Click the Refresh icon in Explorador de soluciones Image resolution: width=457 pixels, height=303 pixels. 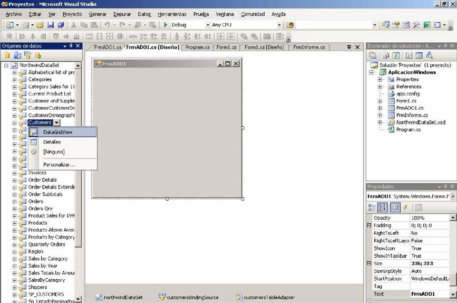(x=396, y=55)
